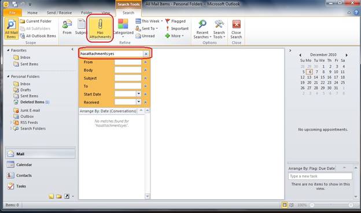Collapse the Personal Folders tree
Screen dimensions: 361x213
(x=8, y=76)
